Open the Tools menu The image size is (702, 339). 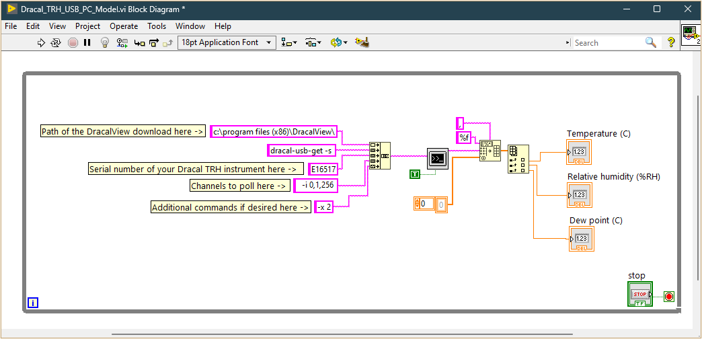point(157,26)
